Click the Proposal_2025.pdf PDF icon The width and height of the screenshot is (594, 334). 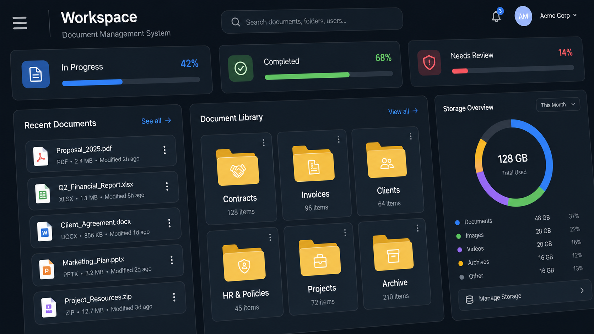point(40,156)
